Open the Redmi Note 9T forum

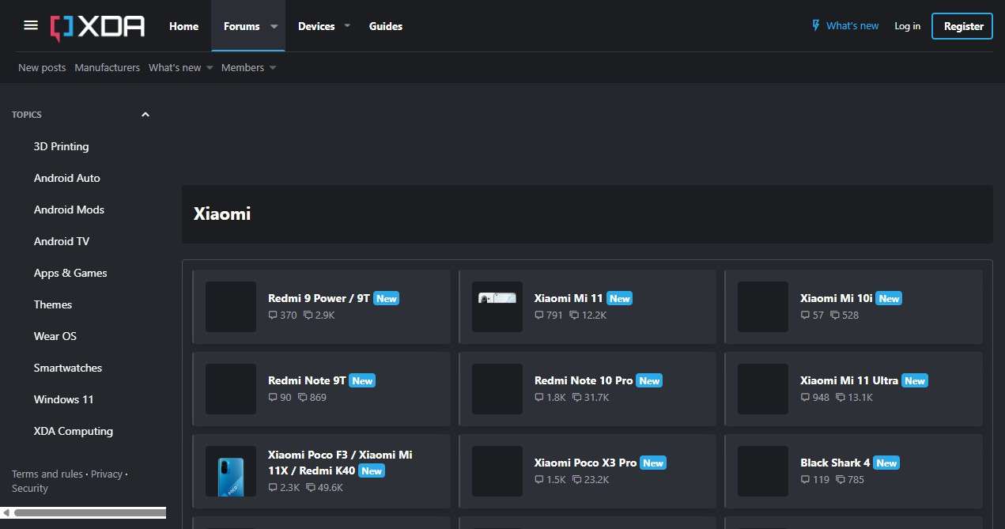[x=307, y=380]
